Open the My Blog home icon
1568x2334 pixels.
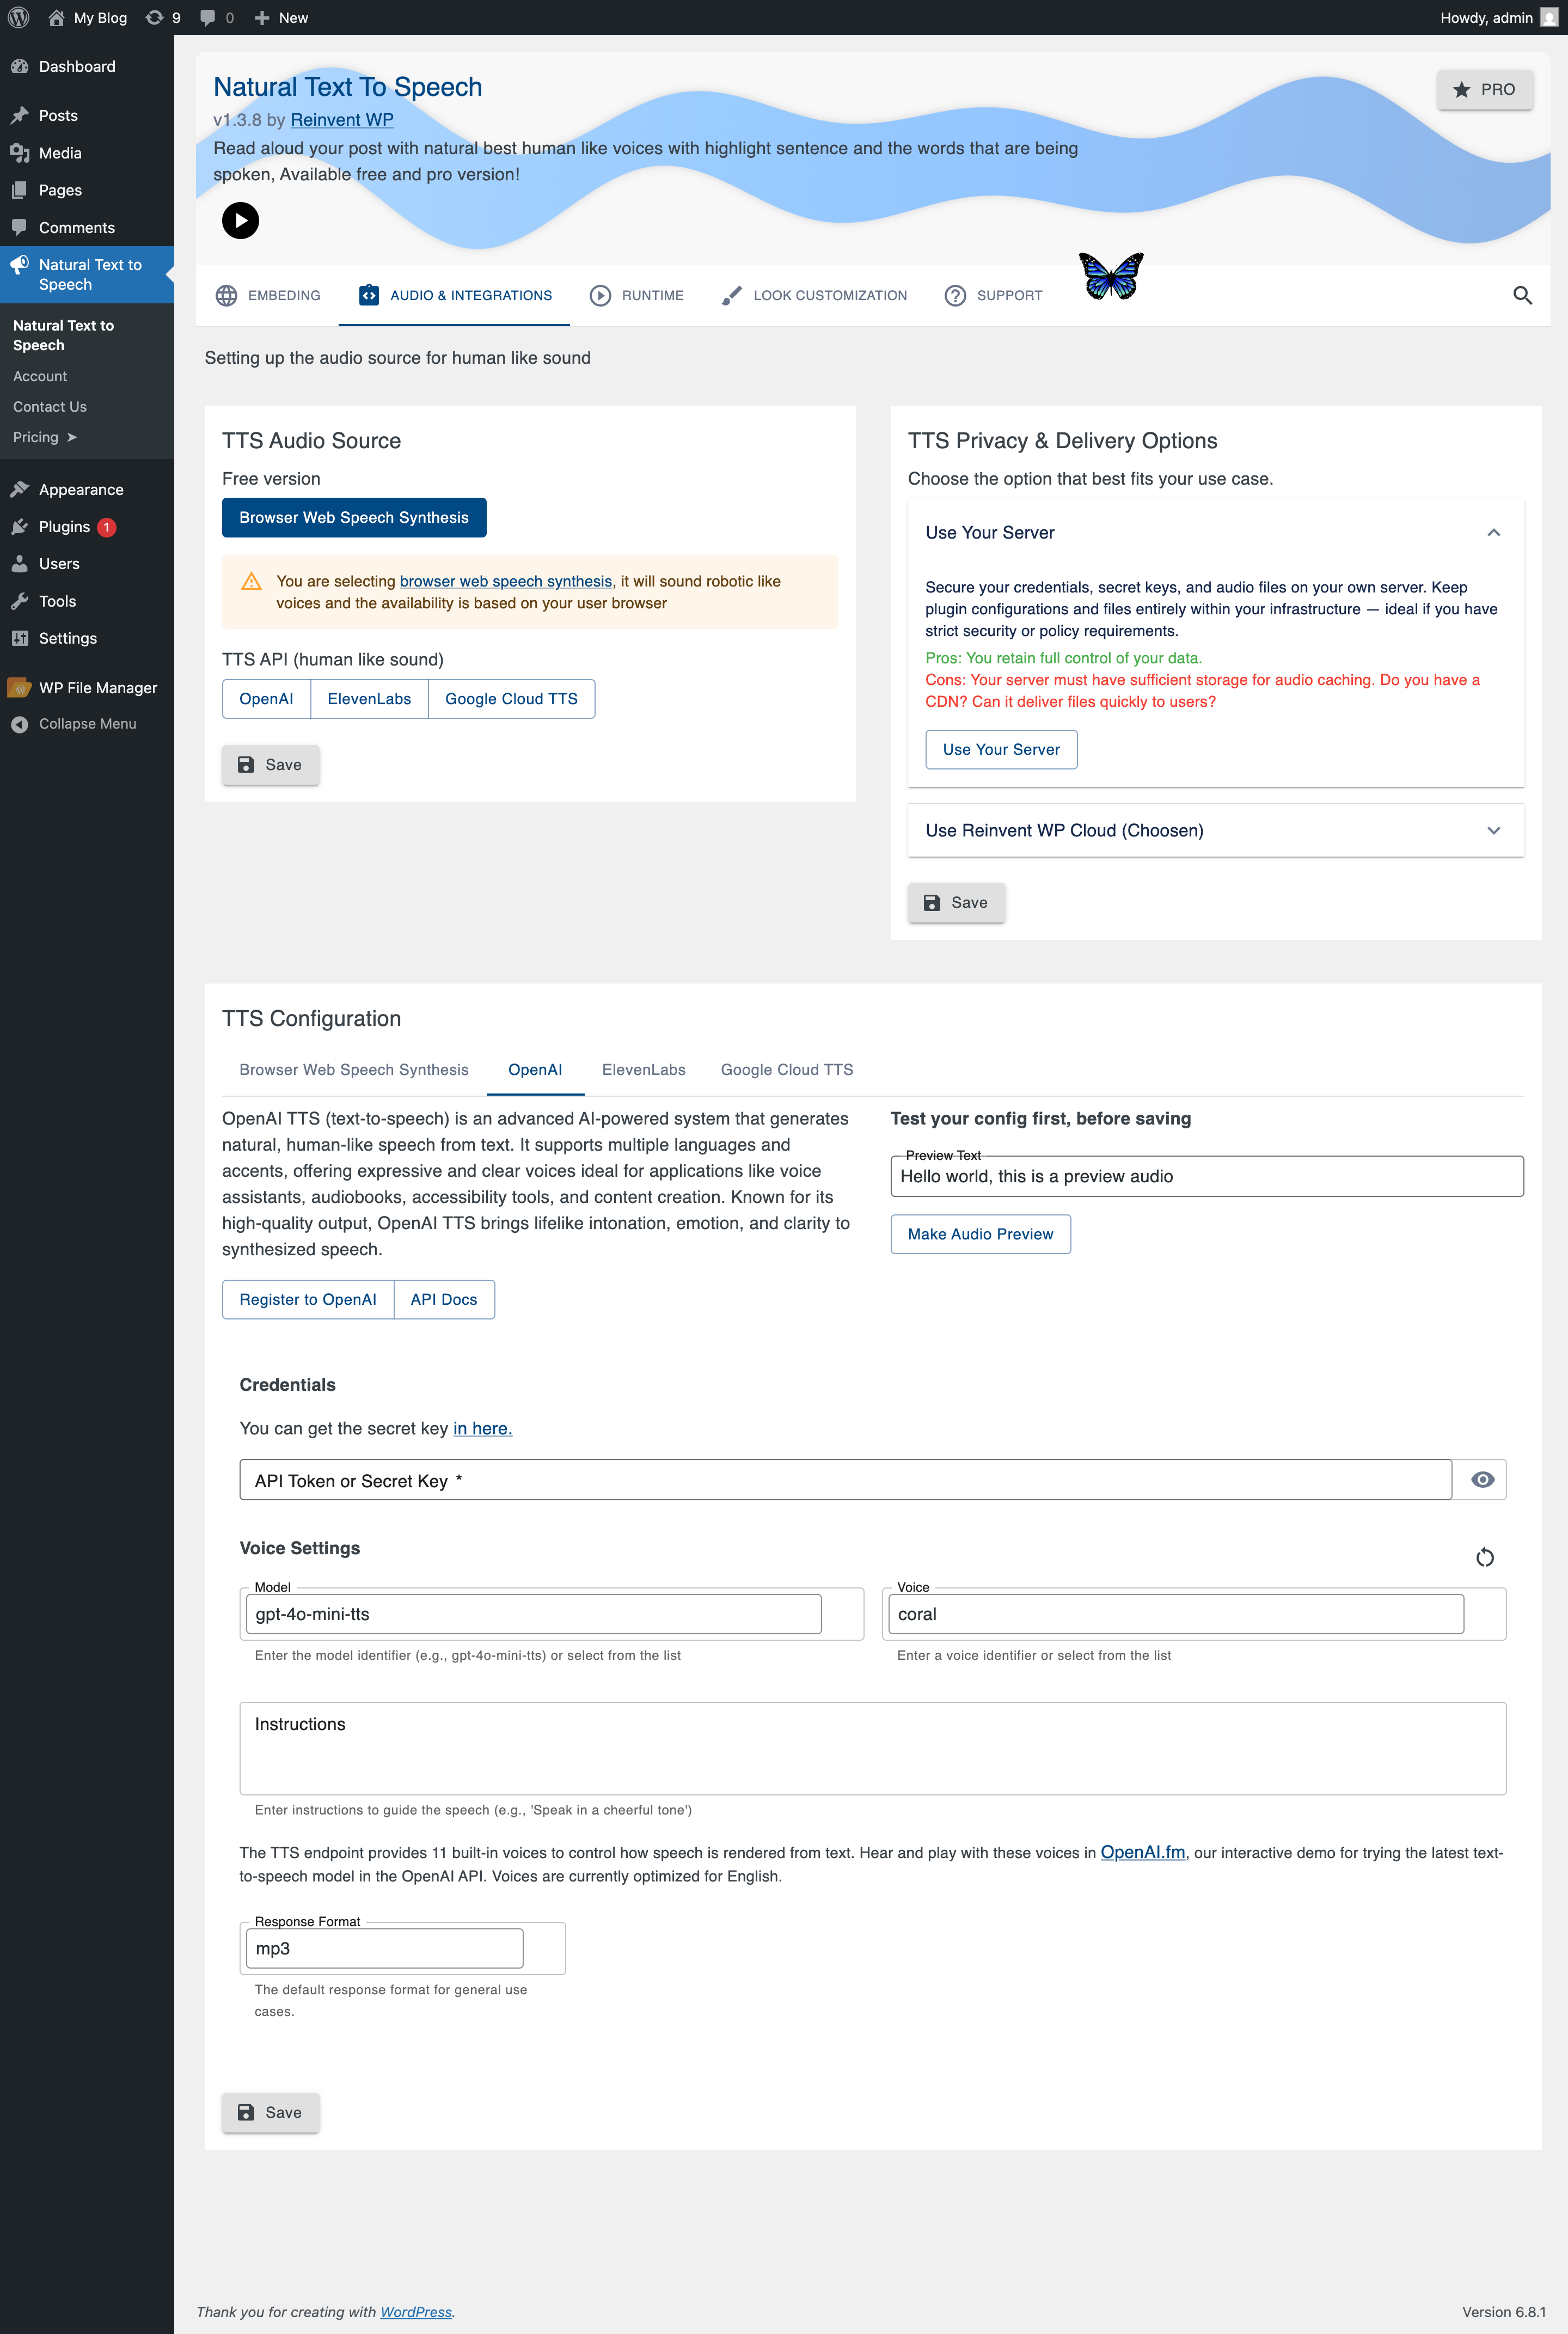(x=56, y=17)
